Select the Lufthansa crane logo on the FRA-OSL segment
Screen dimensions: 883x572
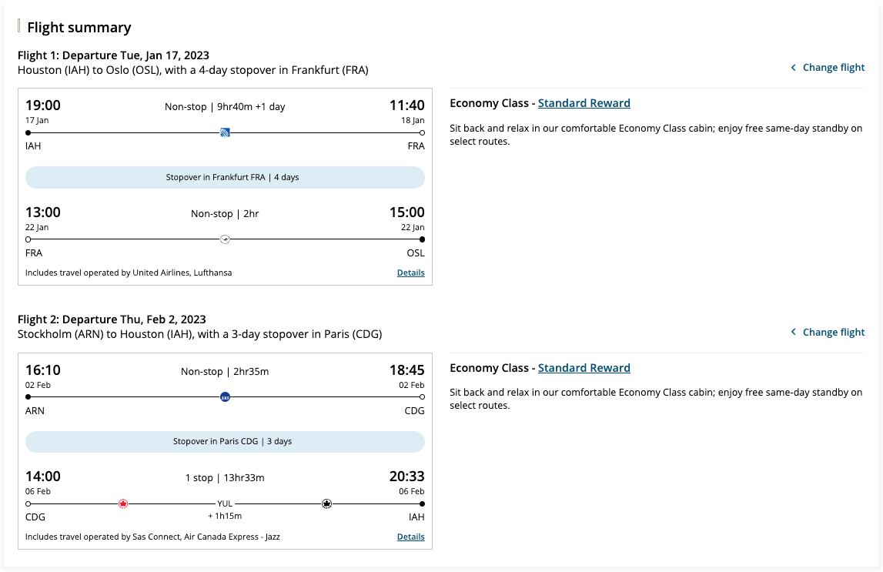(x=224, y=239)
